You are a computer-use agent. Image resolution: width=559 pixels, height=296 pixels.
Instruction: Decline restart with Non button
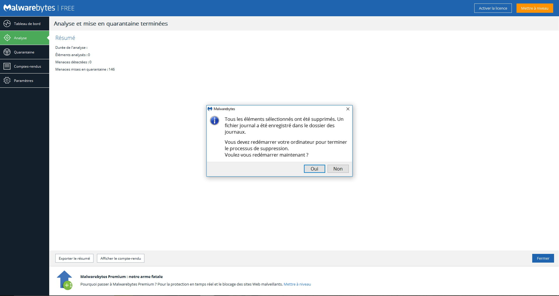tap(338, 169)
